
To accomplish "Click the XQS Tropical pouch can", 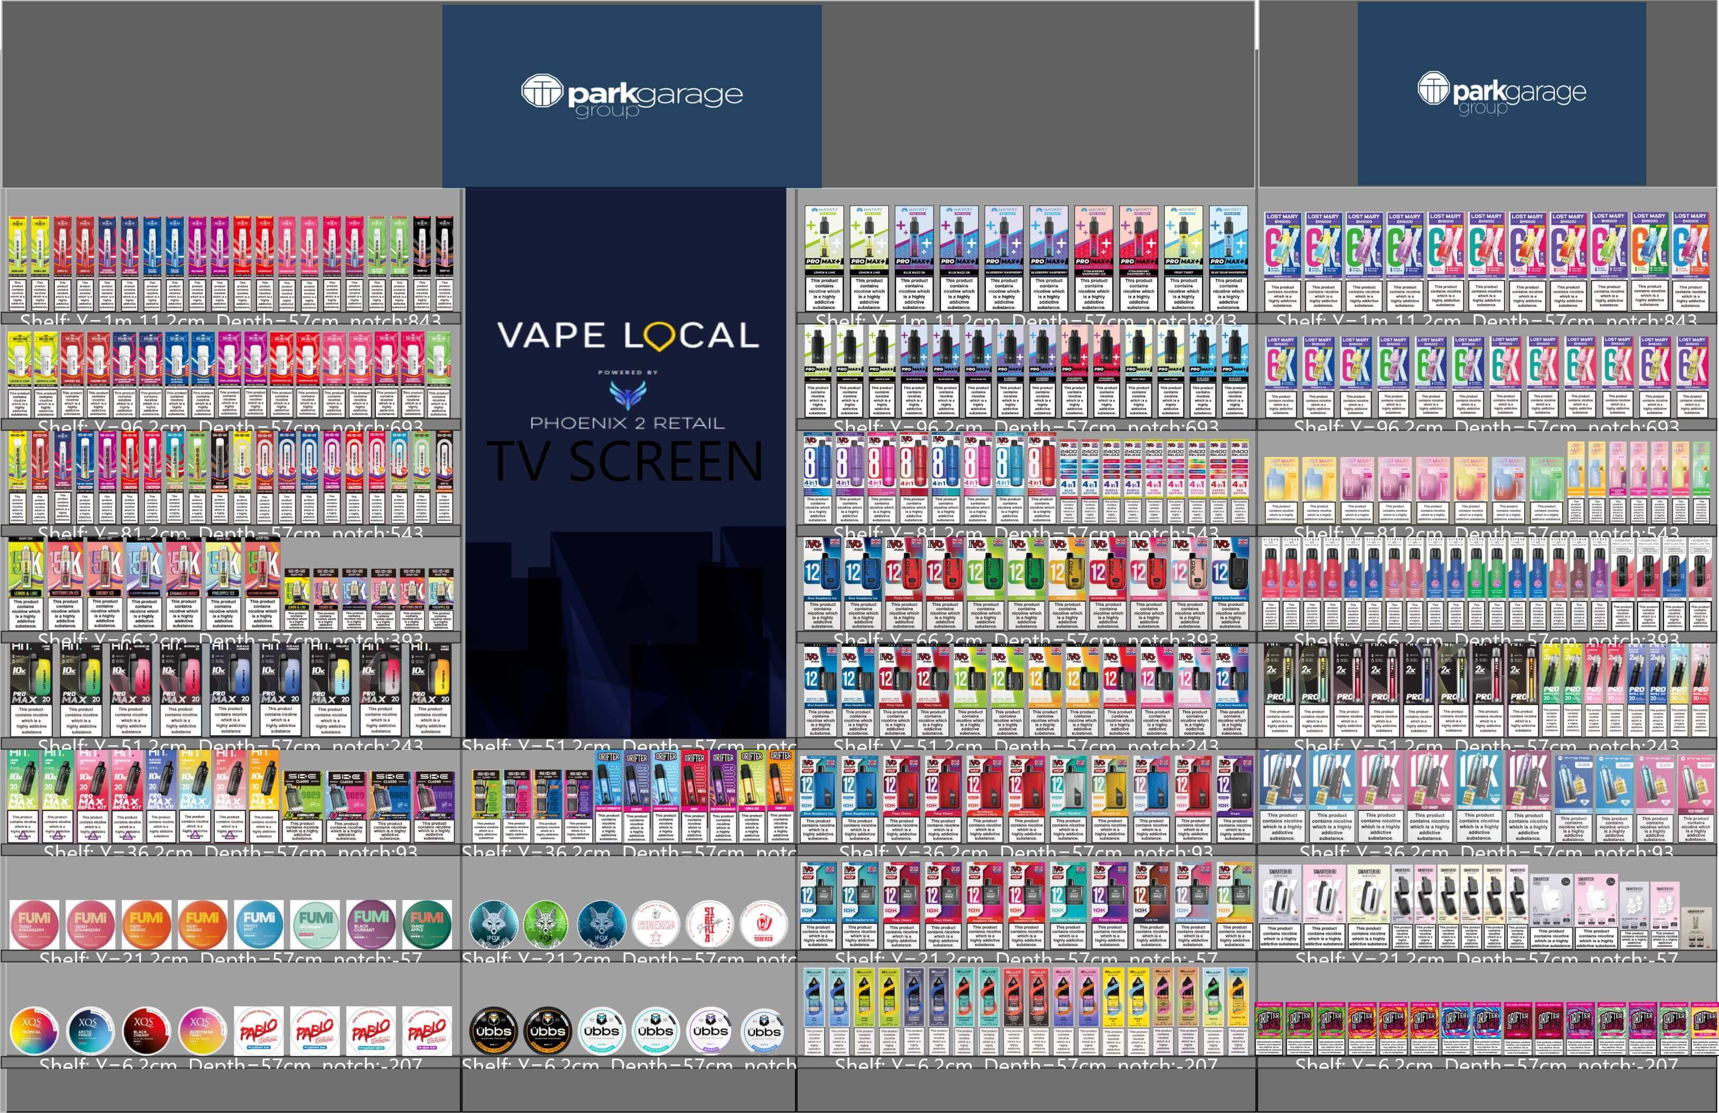I will click(x=34, y=1031).
